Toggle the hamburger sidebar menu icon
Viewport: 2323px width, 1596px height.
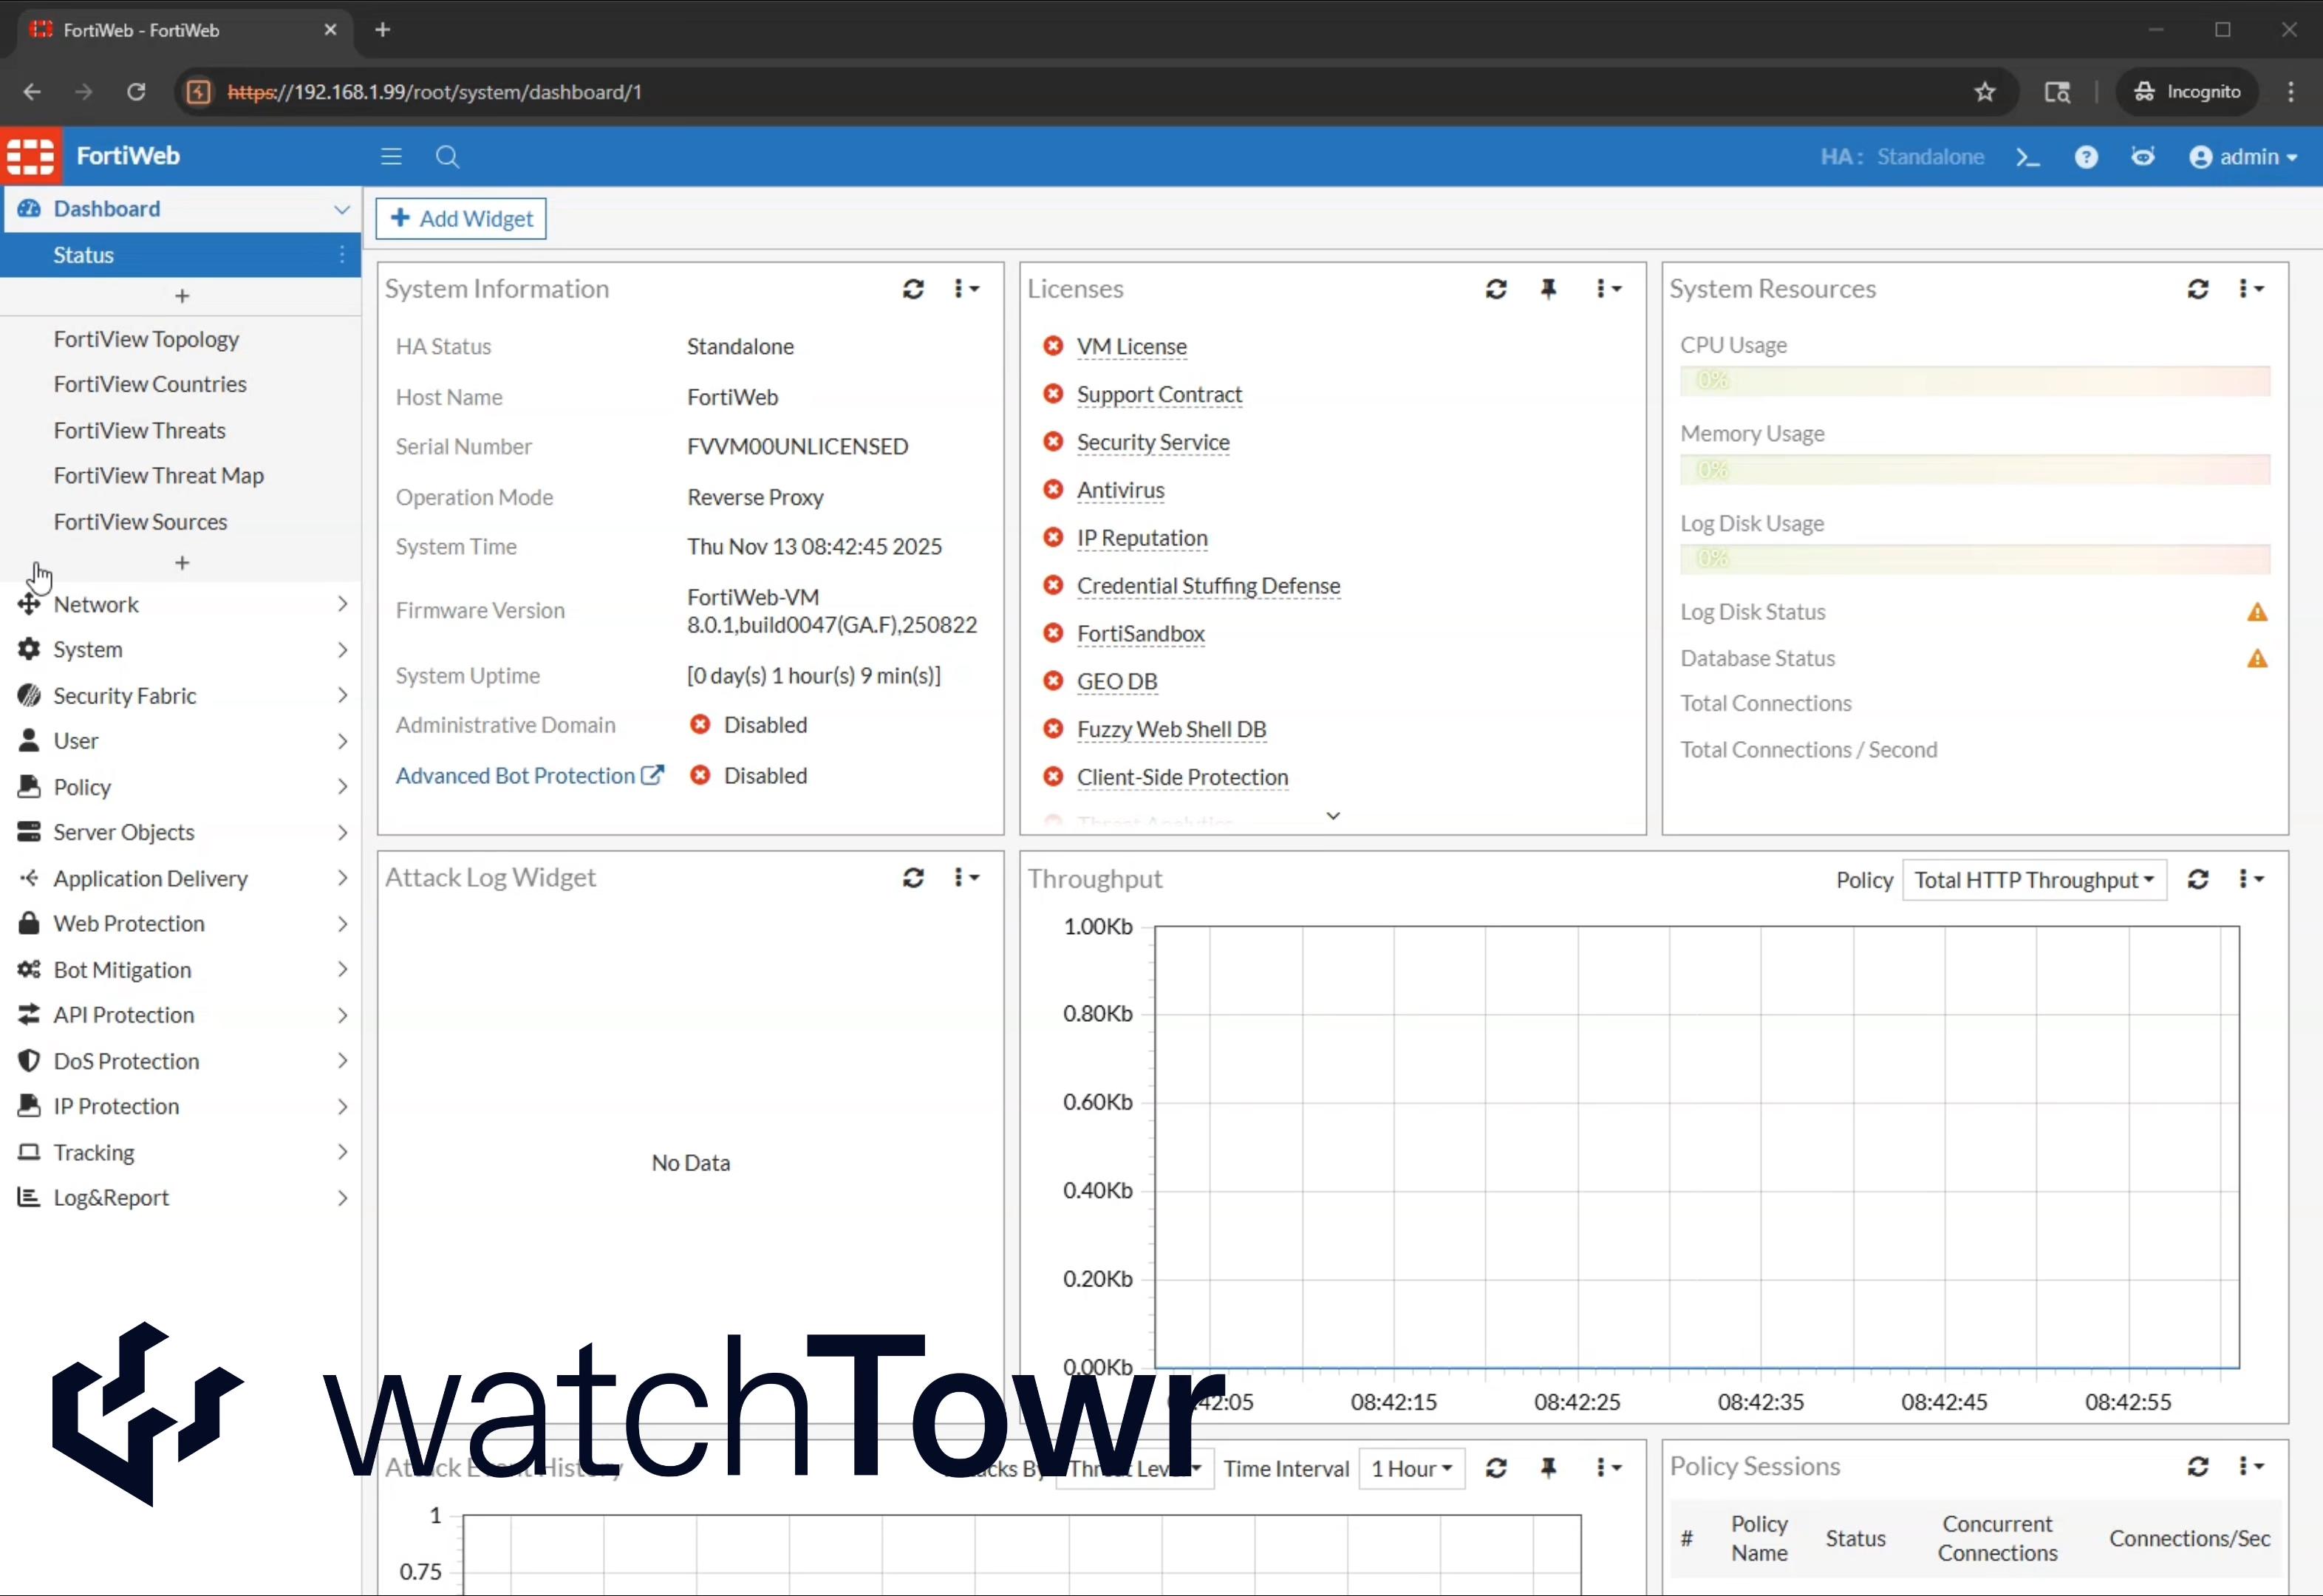[391, 157]
